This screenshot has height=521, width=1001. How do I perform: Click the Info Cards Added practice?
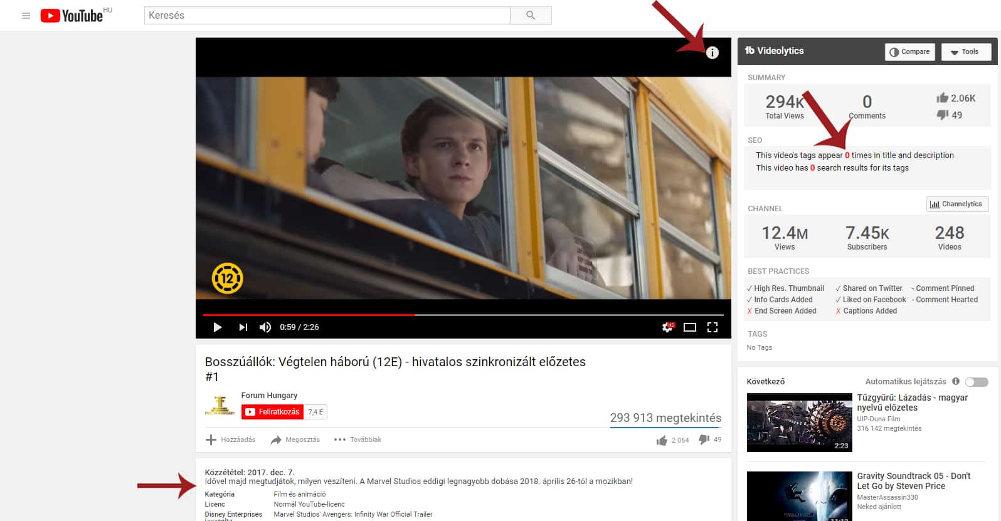point(780,300)
